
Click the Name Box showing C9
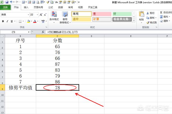click(14, 32)
